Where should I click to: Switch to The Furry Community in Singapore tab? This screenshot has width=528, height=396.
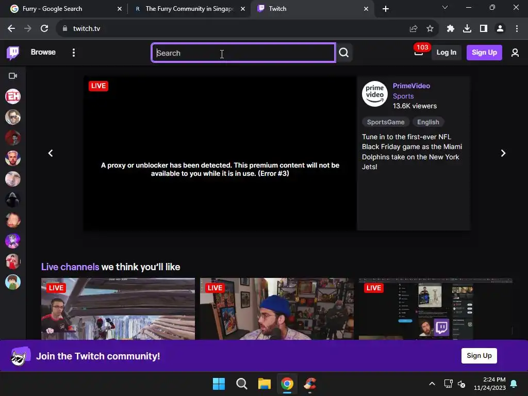click(x=189, y=9)
